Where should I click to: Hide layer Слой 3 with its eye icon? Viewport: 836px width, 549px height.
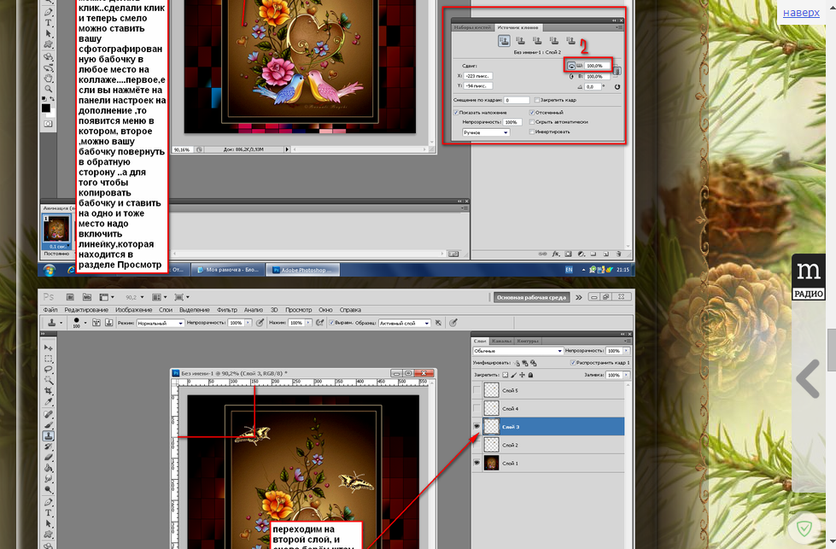point(476,426)
